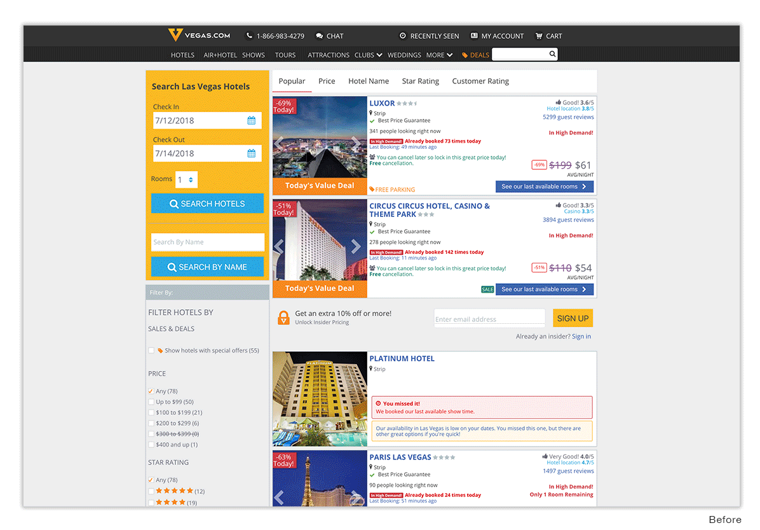Click the Sign Up button
This screenshot has height=530, width=760.
pos(573,318)
